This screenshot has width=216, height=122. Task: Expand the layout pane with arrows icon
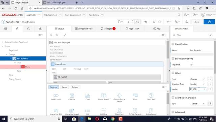65,35
